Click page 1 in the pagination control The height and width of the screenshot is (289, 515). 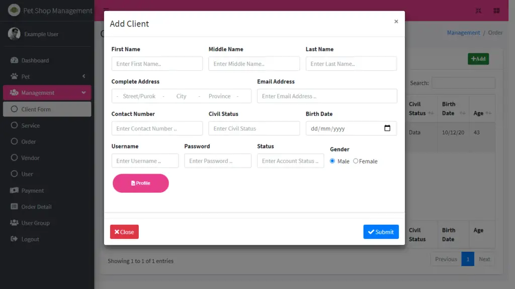point(468,259)
